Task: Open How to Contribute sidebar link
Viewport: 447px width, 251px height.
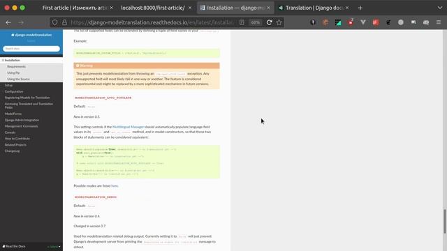Action: 17,139
